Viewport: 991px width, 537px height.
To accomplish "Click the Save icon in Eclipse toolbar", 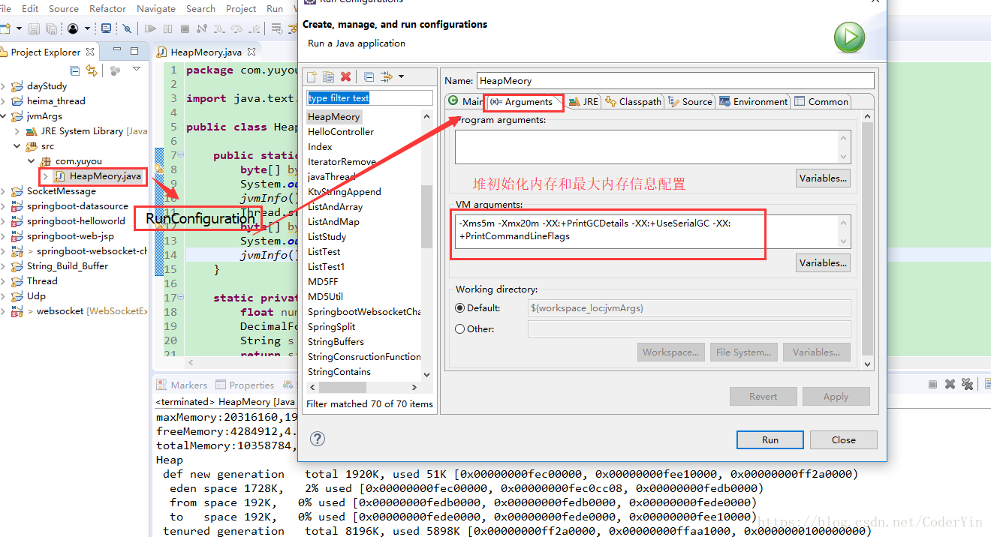I will (34, 28).
